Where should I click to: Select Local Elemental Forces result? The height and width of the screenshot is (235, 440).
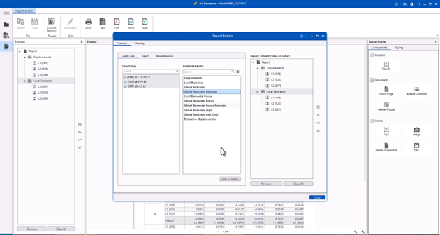coord(212,97)
